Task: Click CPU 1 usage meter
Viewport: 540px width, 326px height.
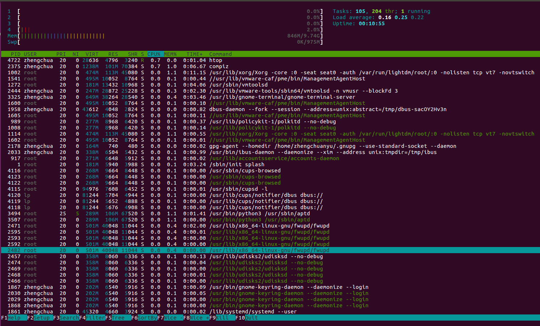Action: (x=165, y=11)
